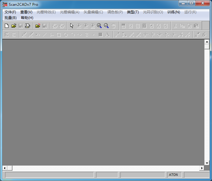Click the diagonal arrow move vector tool
Image resolution: width=212 pixels, height=181 pixels.
point(117,35)
